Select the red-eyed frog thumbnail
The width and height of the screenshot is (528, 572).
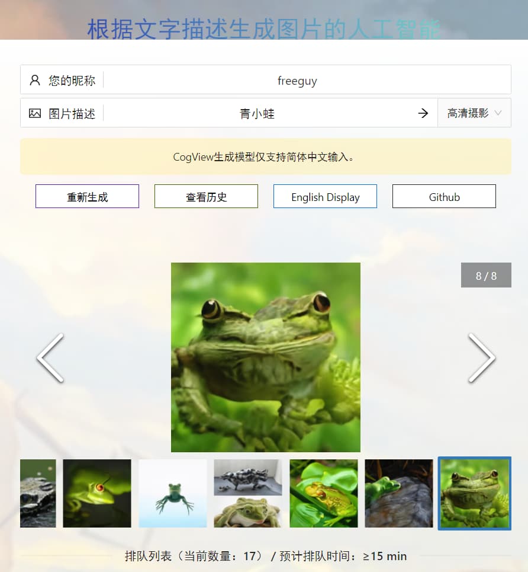click(97, 493)
